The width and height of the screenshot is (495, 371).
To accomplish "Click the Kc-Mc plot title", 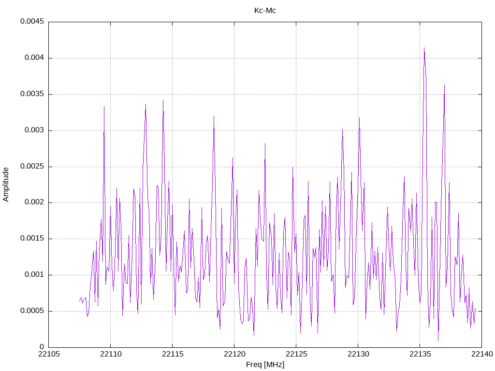I will 265,11.
